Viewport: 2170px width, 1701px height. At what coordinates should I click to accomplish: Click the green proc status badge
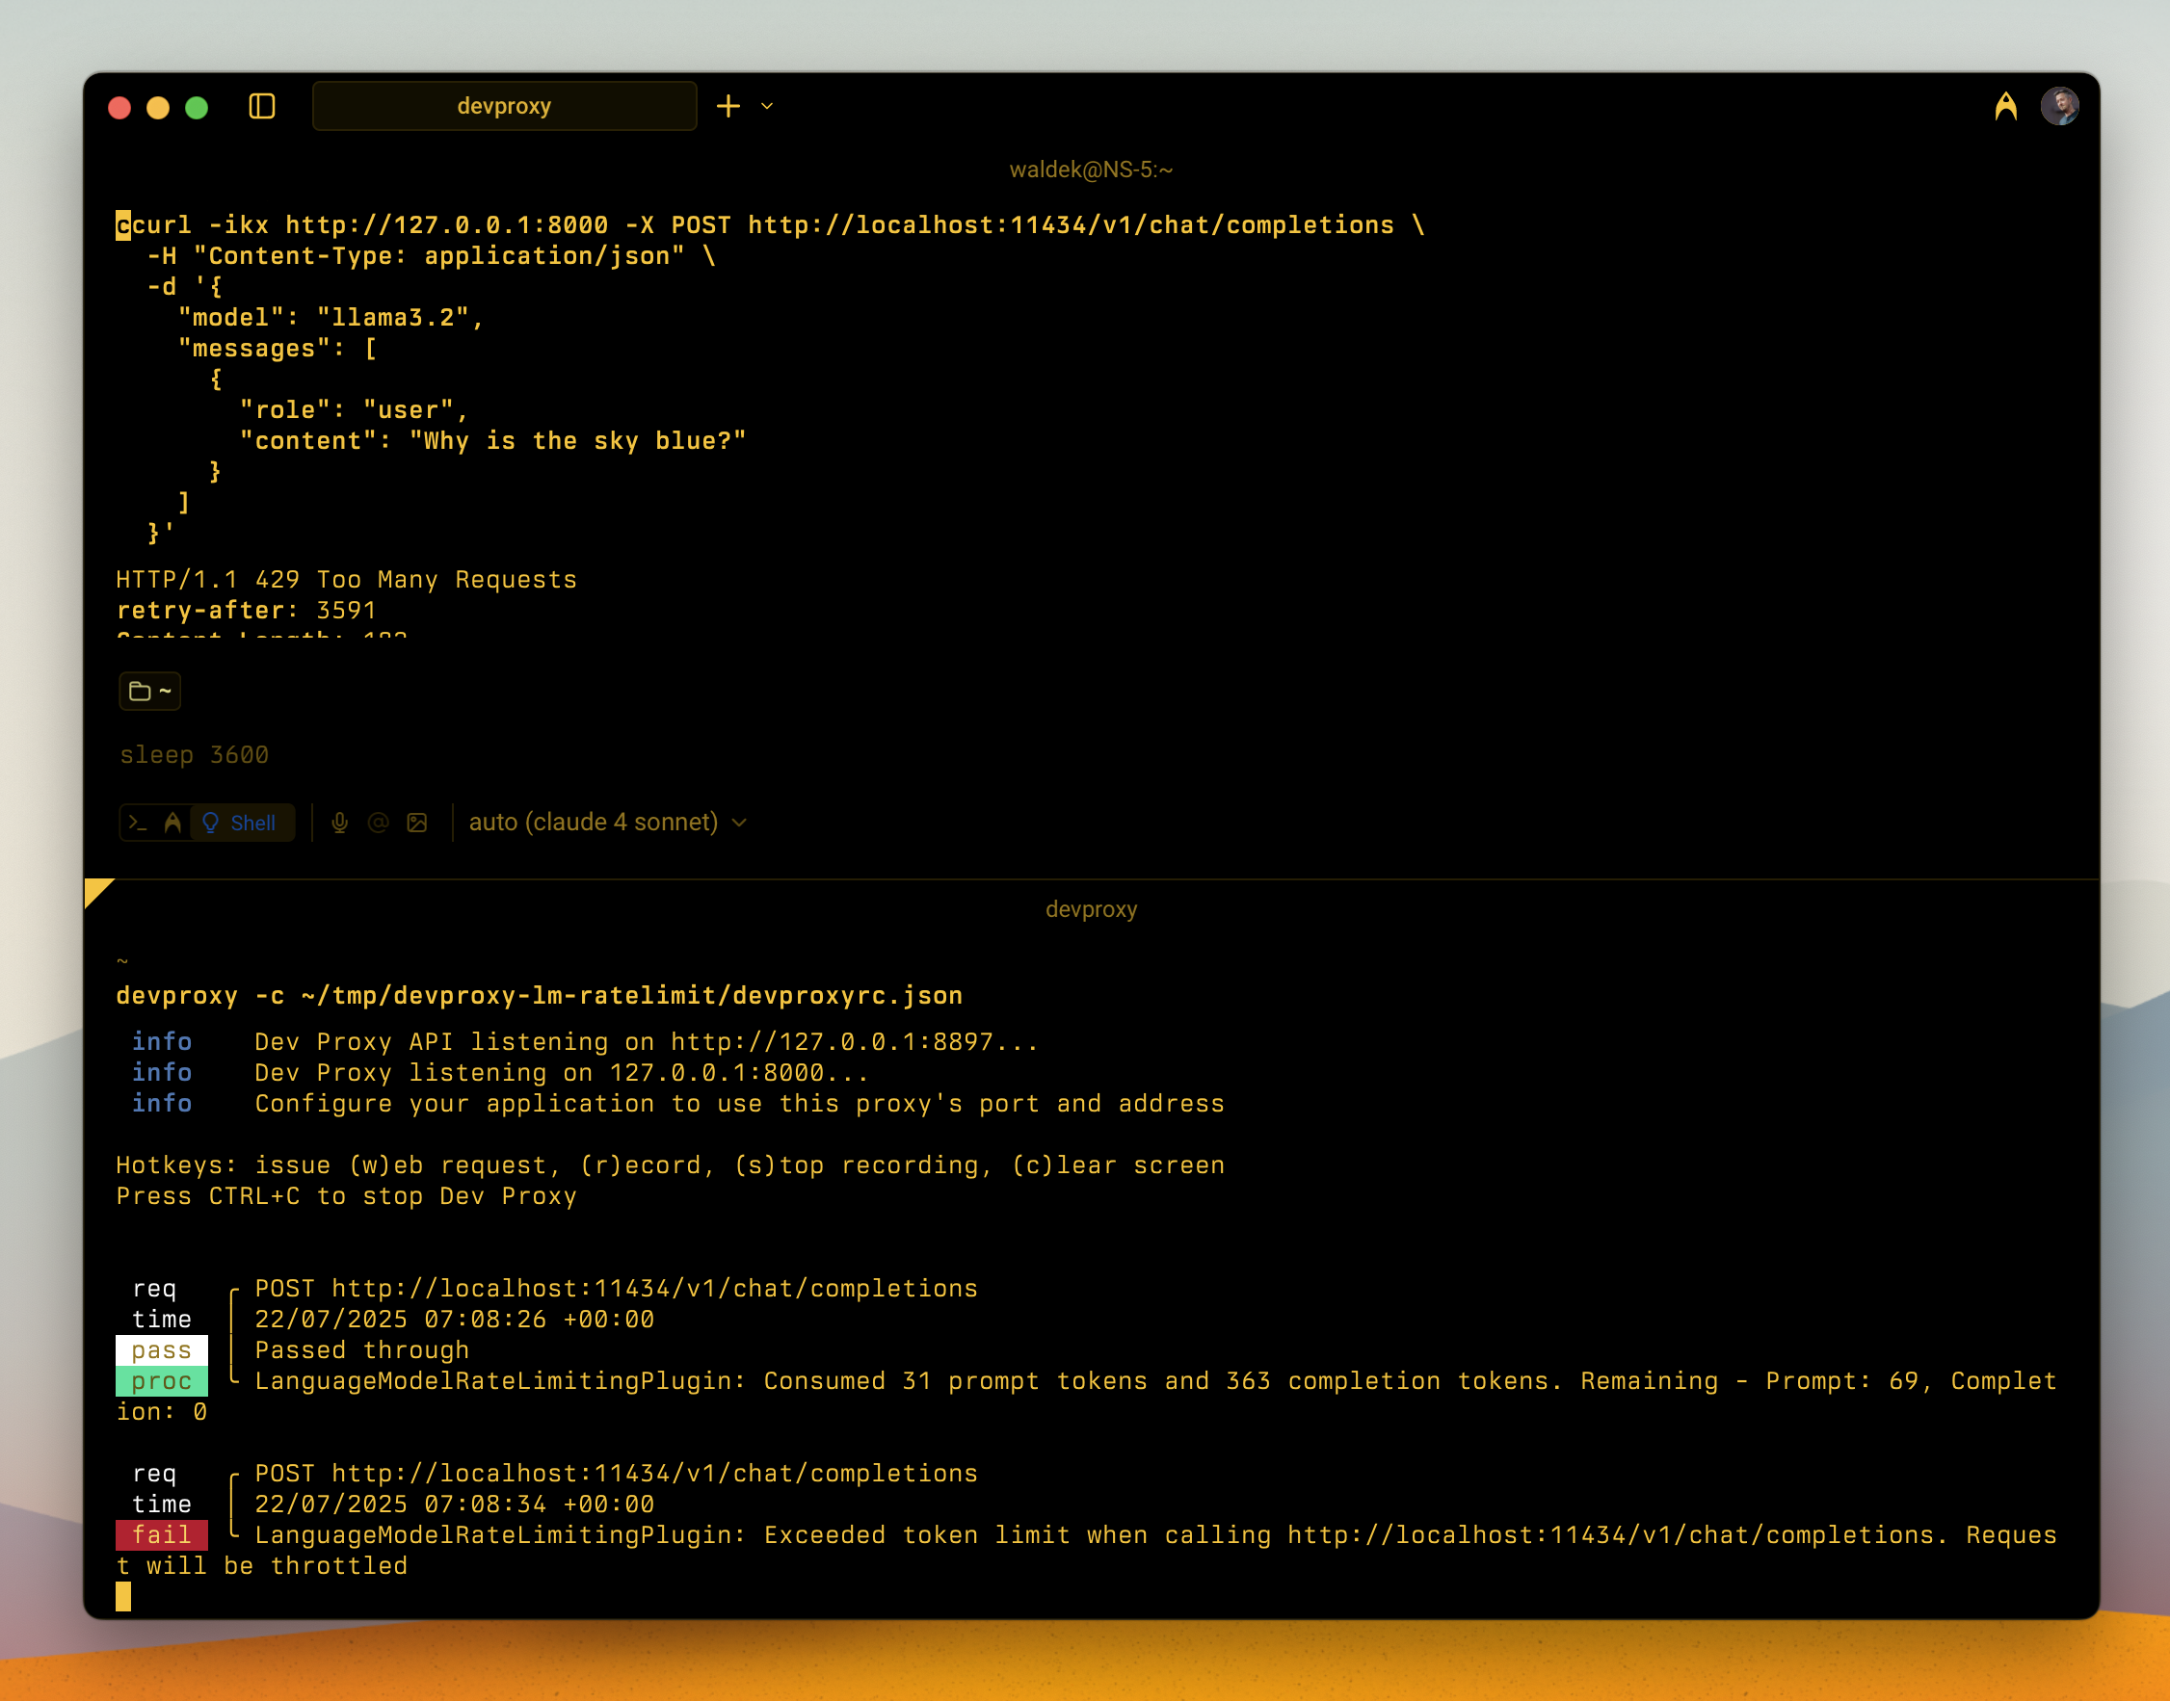coord(163,1380)
